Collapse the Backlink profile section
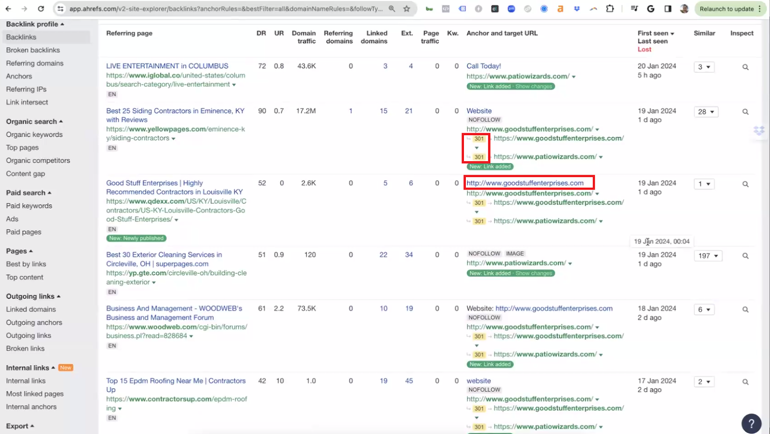Viewport: 770px width, 434px height. pyautogui.click(x=35, y=24)
